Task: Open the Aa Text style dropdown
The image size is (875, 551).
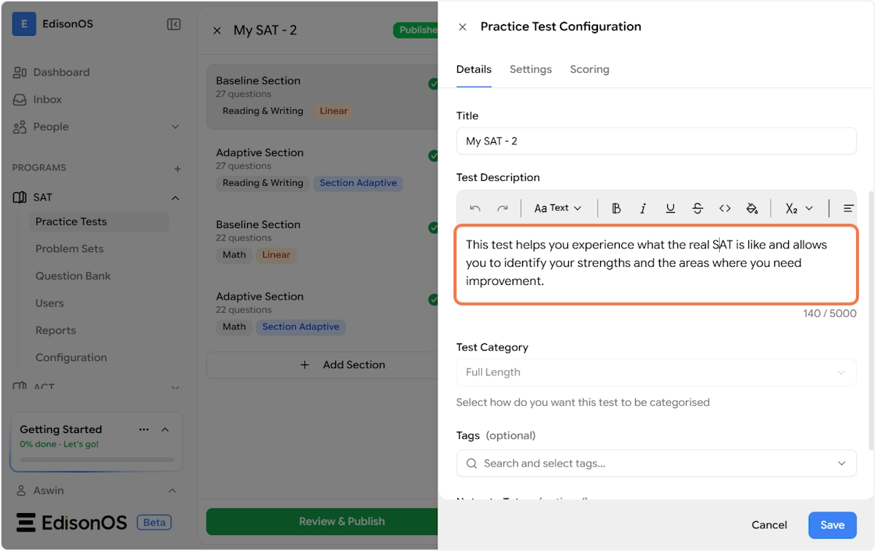Action: click(x=558, y=208)
